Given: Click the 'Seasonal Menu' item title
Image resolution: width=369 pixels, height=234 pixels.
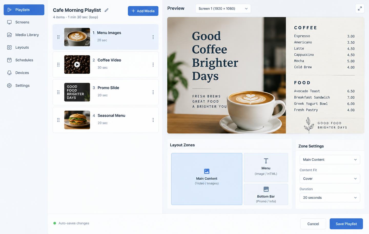Looking at the screenshot, I should [111, 115].
